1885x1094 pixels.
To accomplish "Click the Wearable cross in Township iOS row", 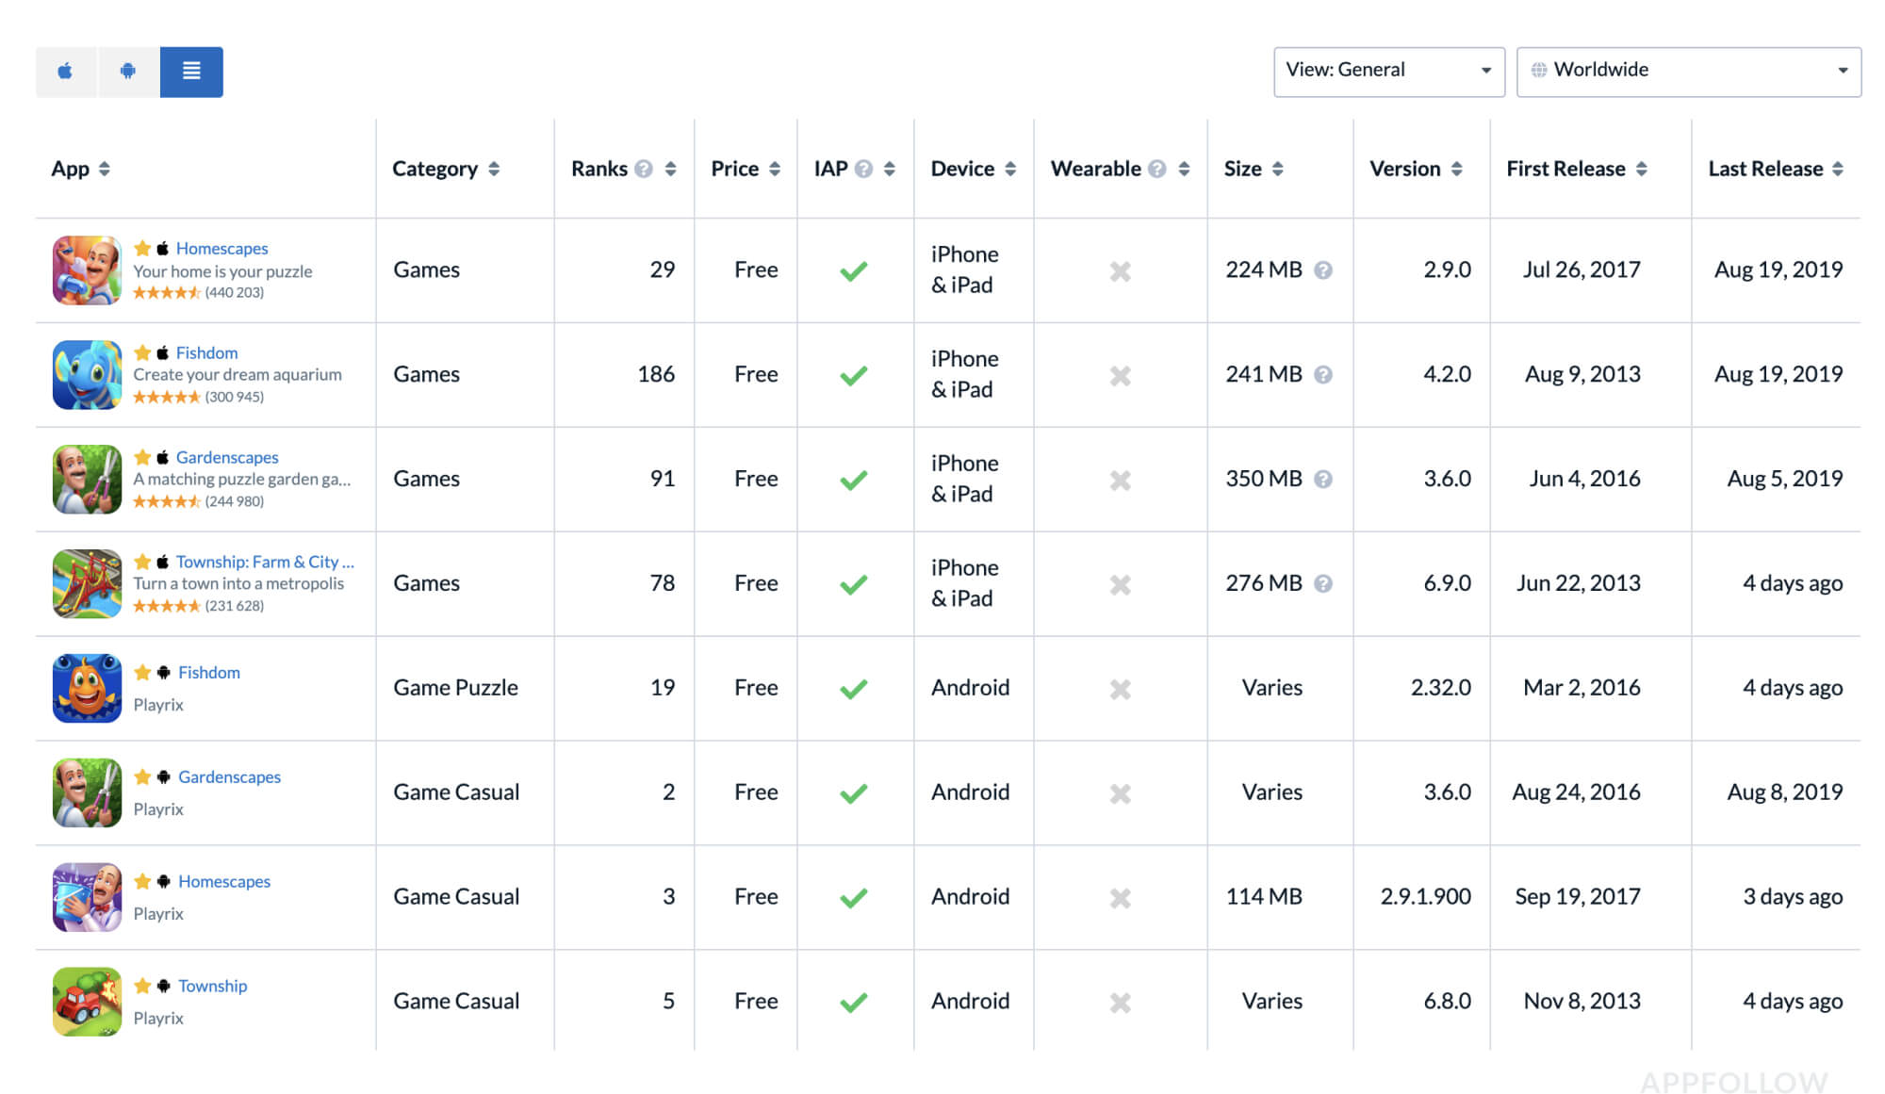I will pos(1121,585).
